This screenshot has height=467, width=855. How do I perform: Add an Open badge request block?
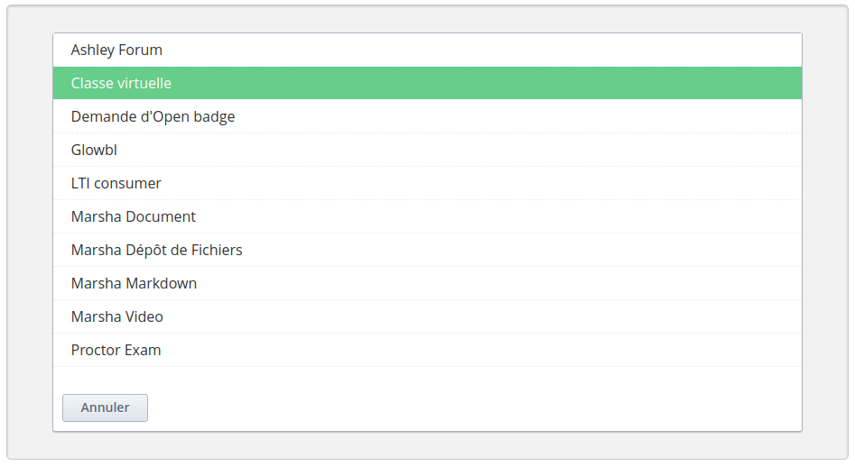click(153, 116)
